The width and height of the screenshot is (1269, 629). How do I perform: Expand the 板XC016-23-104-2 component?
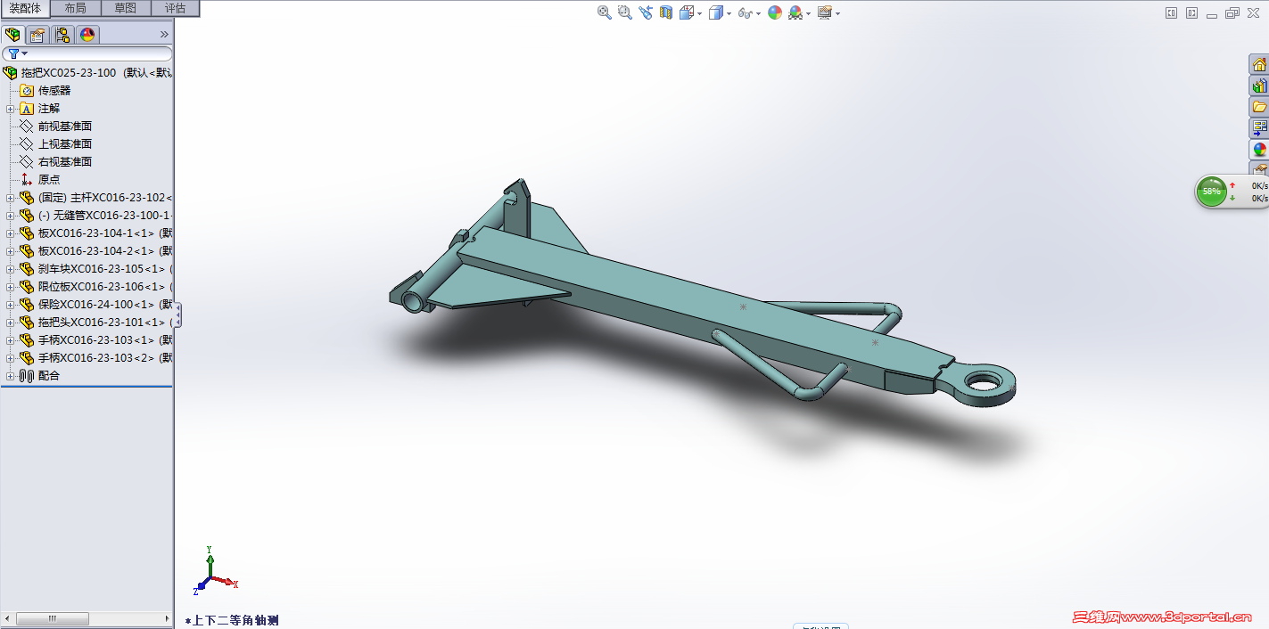10,251
